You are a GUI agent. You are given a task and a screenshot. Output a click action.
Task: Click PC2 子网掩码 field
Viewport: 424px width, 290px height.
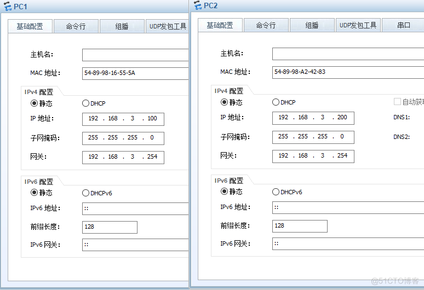tap(313, 137)
